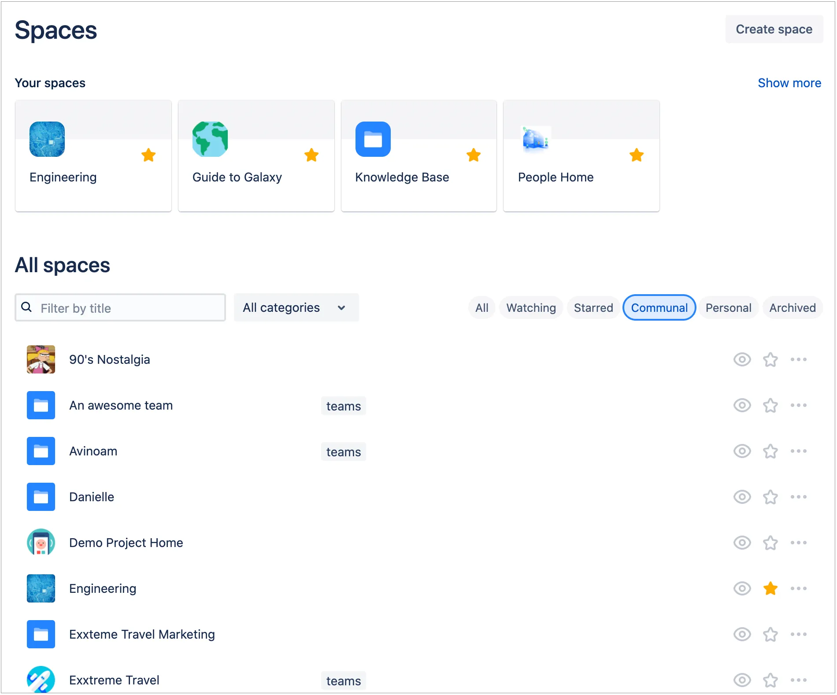Open the Exxtreme Travel space name
Viewport: 837px width, 695px height.
tap(114, 680)
